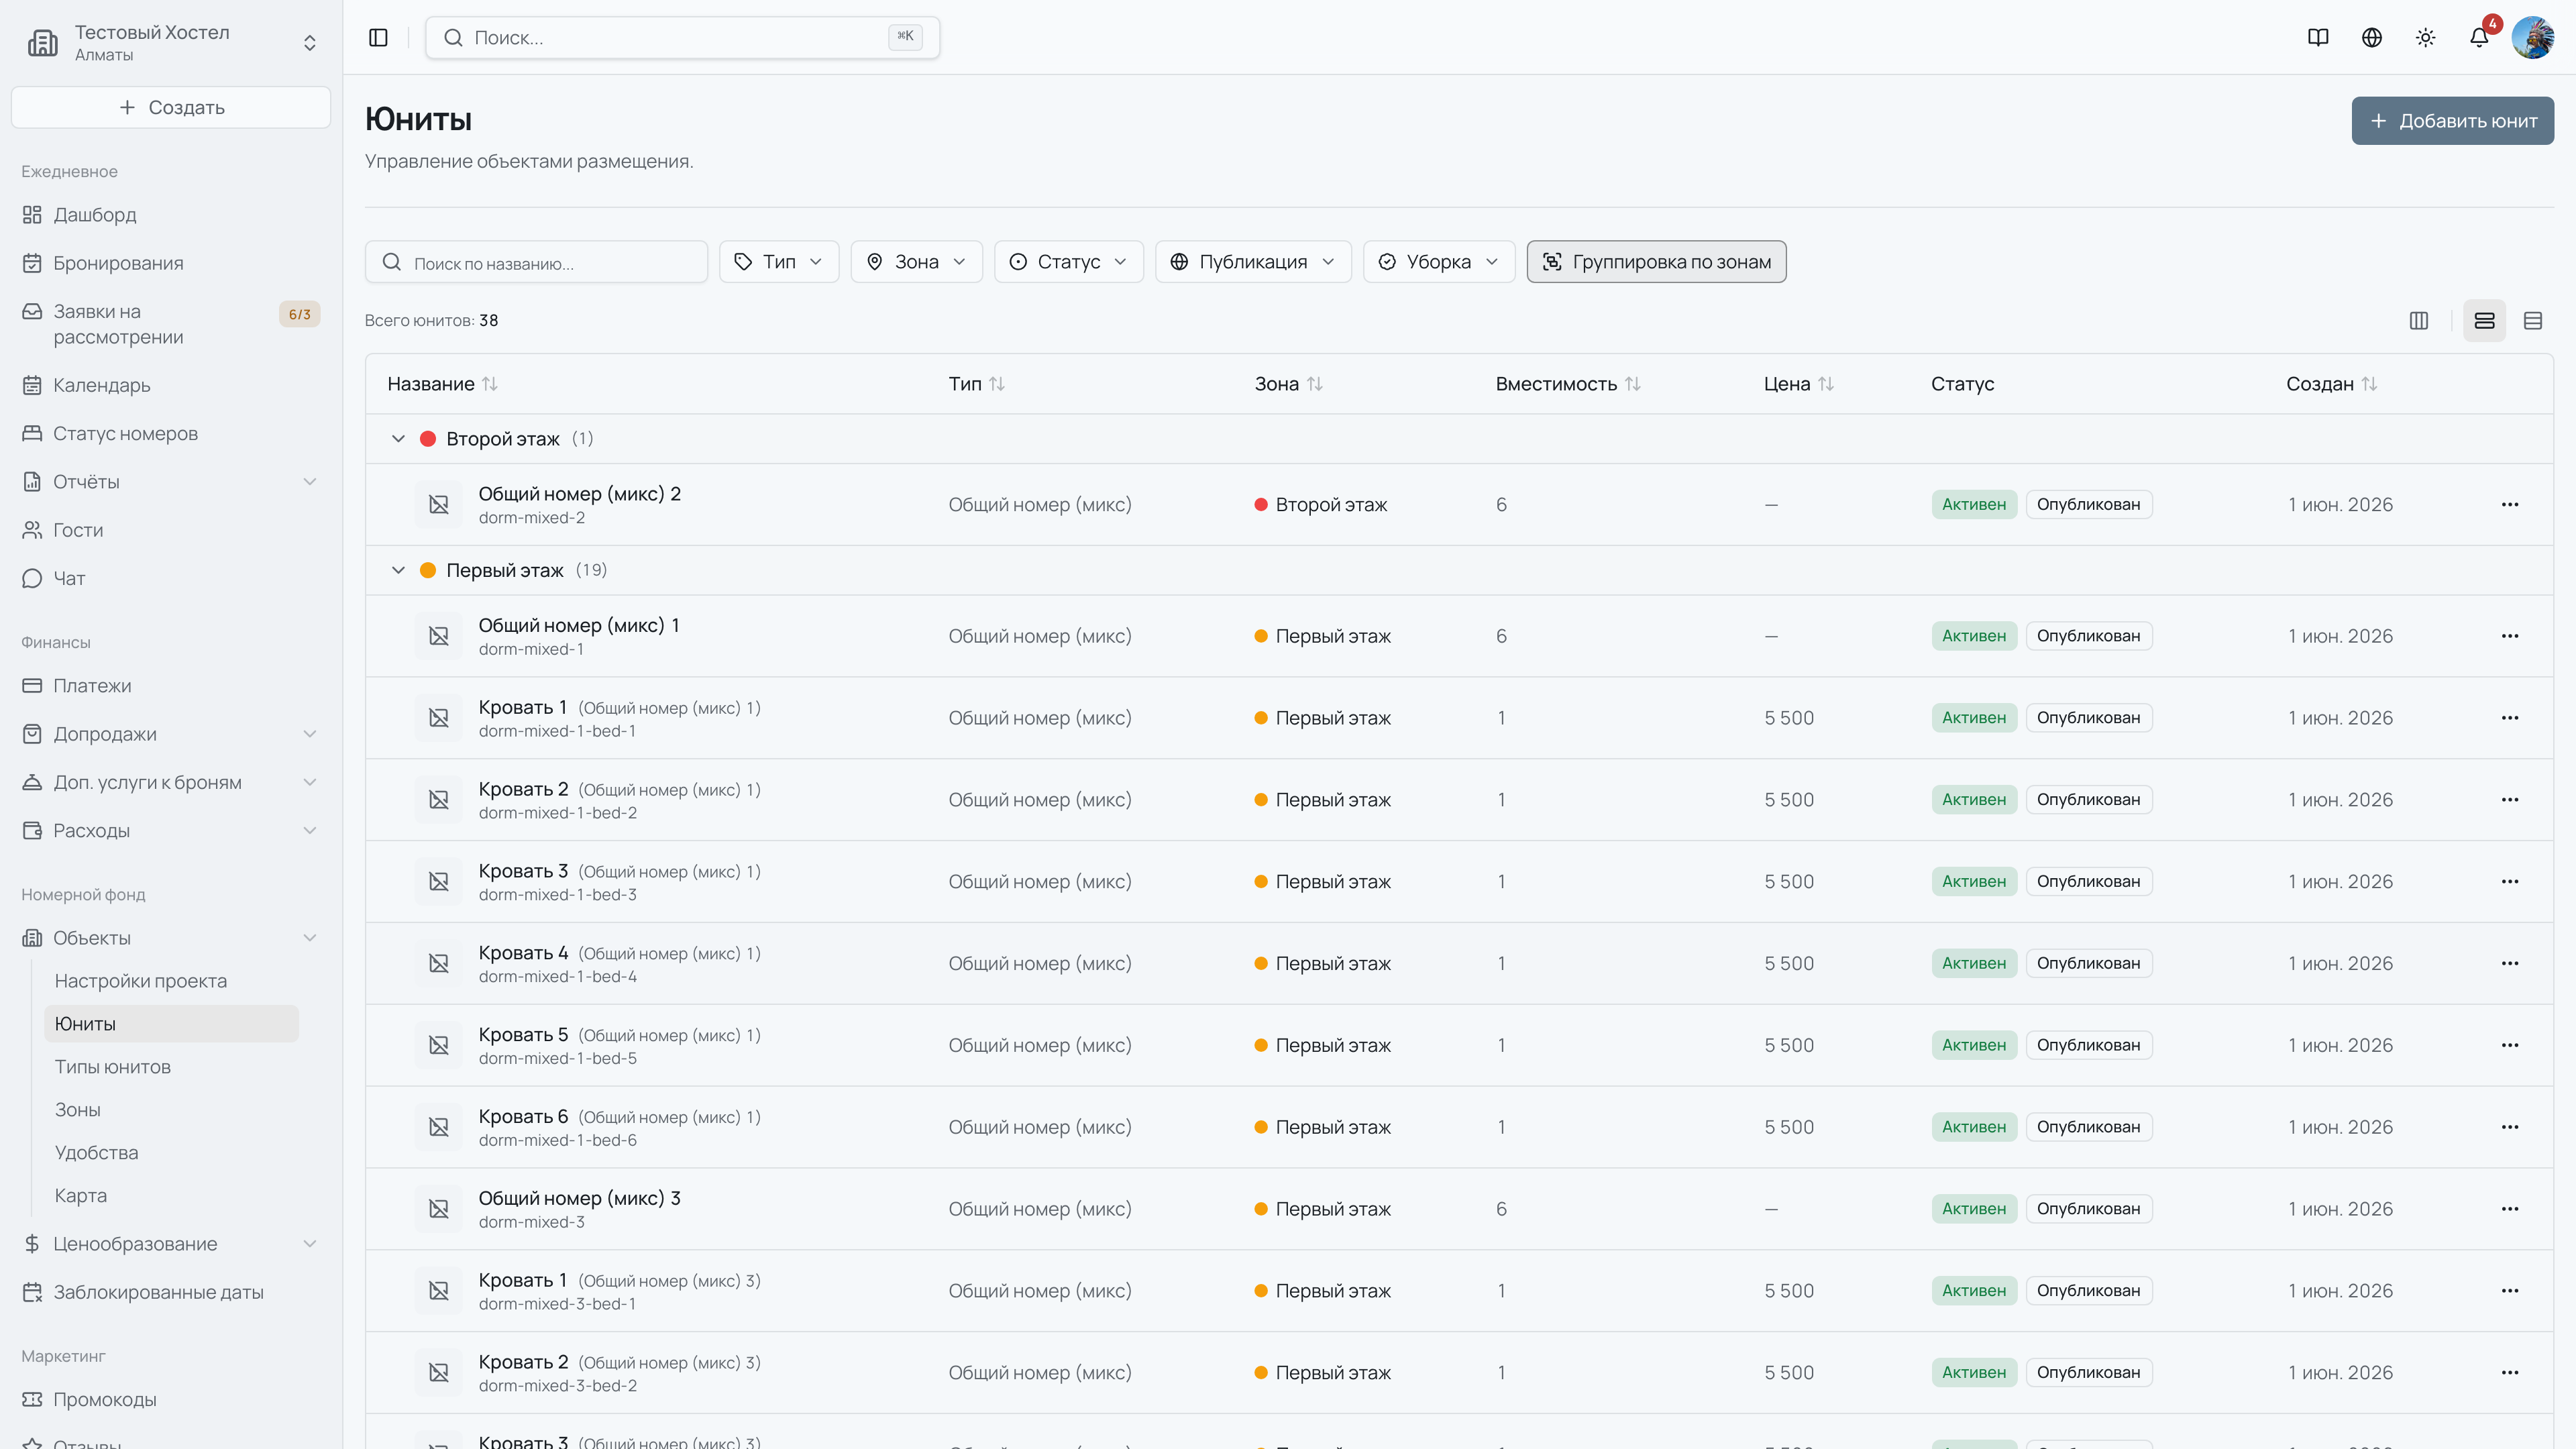
Task: Switch to compact row density view
Action: coord(2533,320)
